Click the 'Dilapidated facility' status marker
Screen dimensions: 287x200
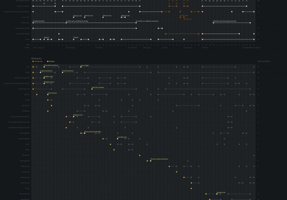33,23
